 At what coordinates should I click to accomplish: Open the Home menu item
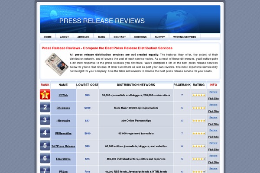click(48, 37)
